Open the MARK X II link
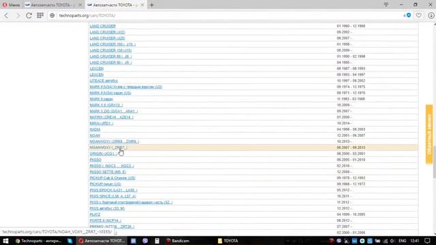This screenshot has width=436, height=245. [106, 105]
